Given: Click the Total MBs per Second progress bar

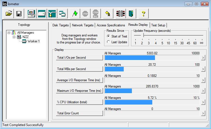Looking at the screenshot, I should pos(152,69).
